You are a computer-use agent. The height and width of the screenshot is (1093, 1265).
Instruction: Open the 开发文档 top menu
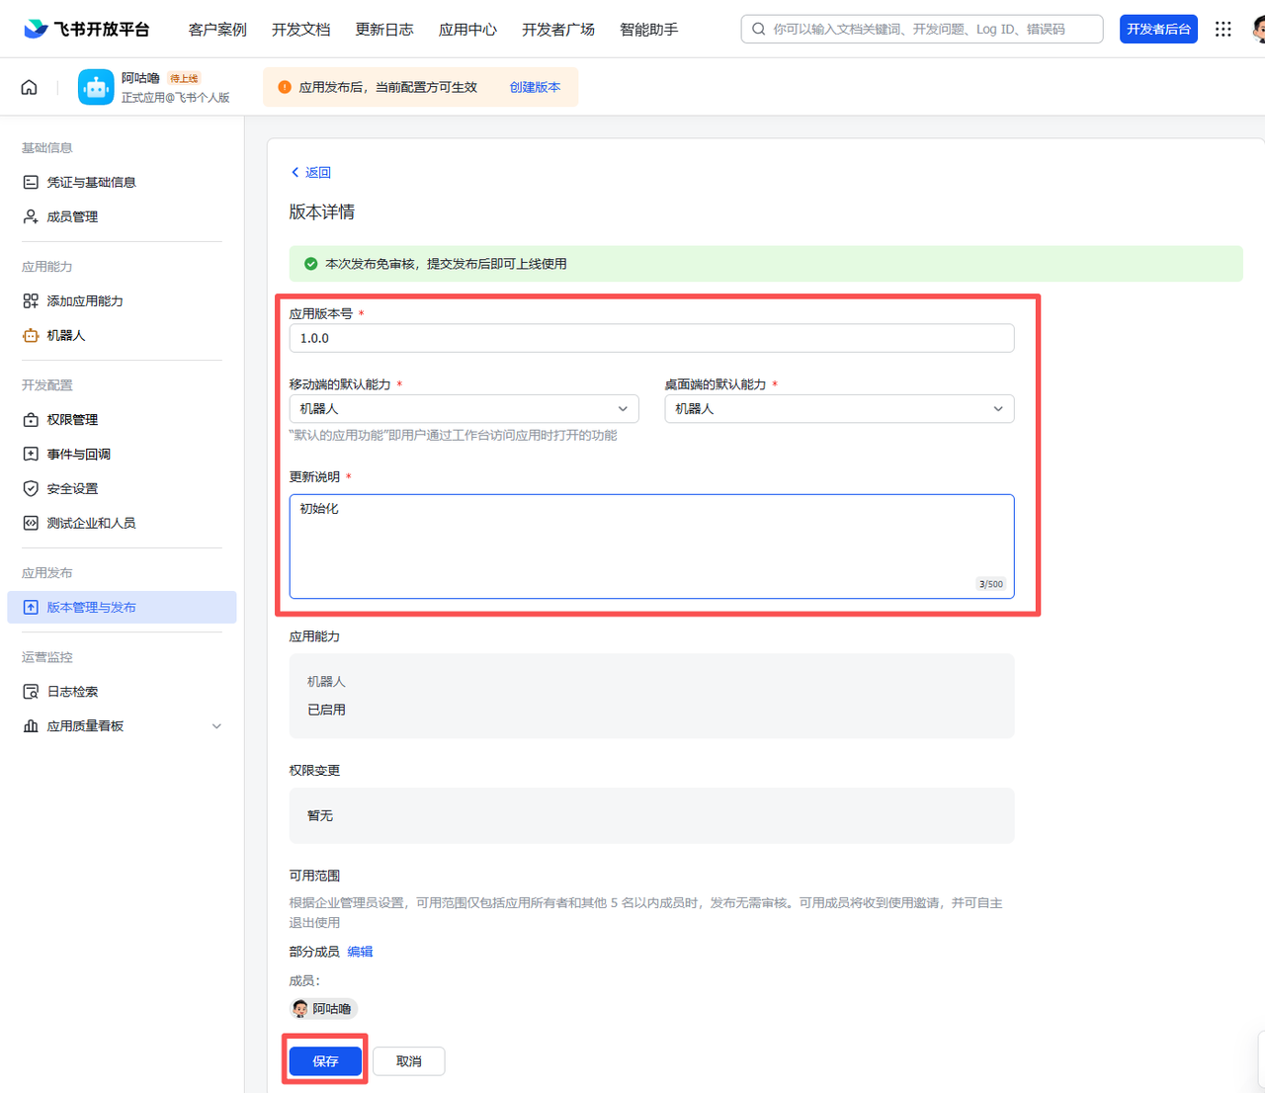(300, 30)
